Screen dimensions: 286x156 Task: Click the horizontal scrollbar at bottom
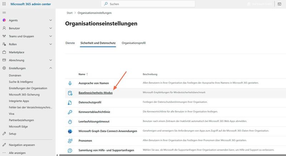(172, 155)
